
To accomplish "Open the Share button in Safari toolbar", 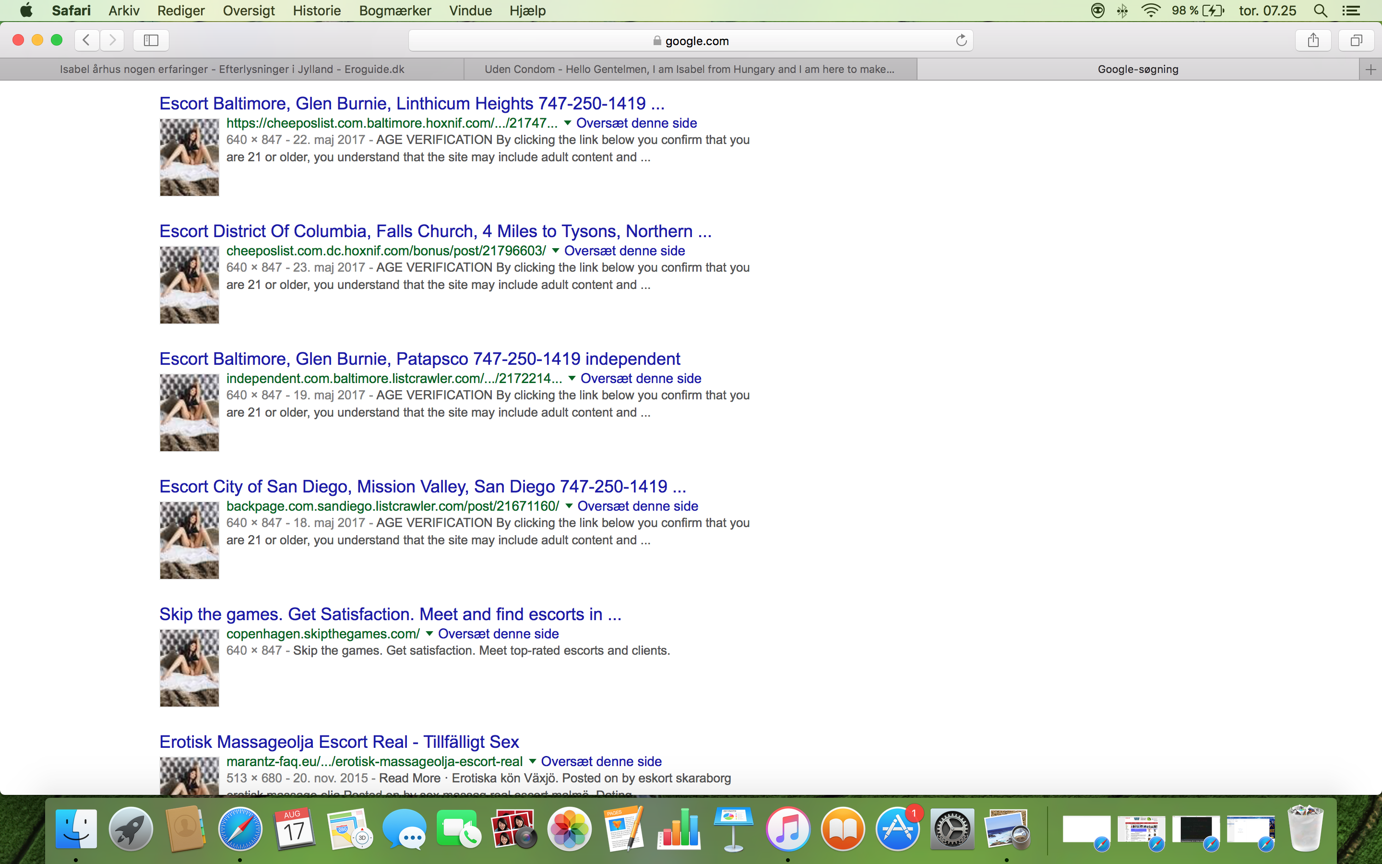I will [1313, 40].
